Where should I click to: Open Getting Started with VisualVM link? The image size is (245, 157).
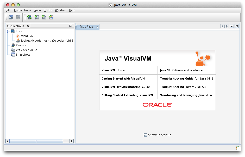123,78
